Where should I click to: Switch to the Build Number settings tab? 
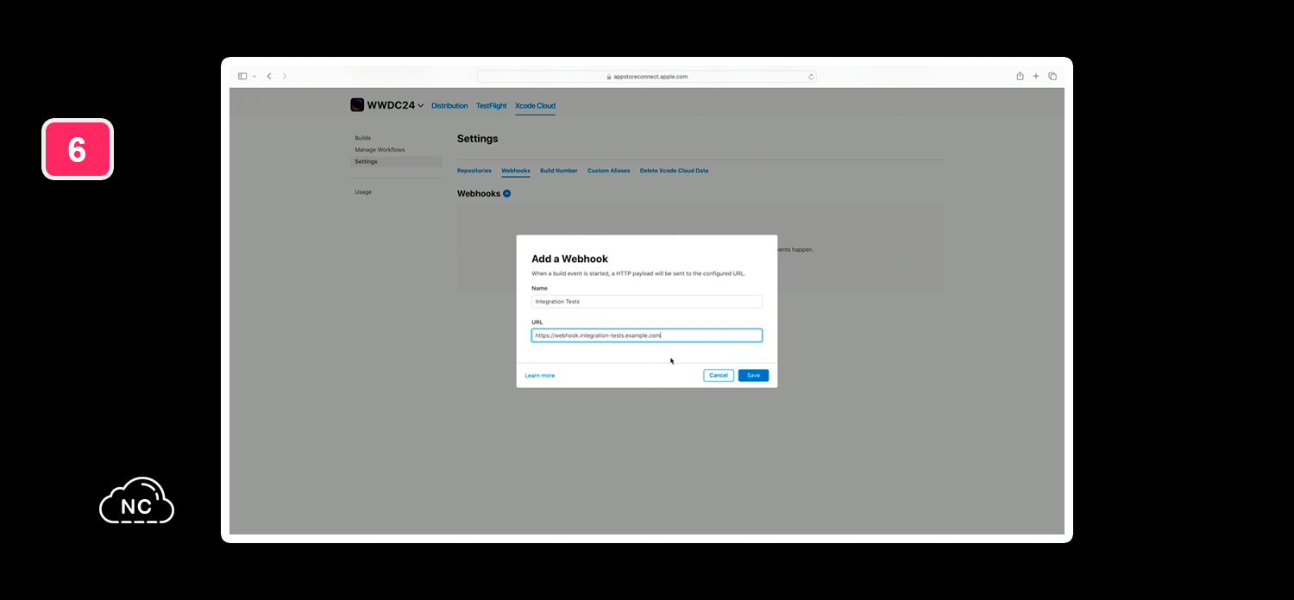559,171
